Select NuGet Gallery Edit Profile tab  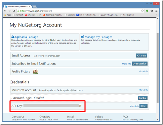point(18,6)
